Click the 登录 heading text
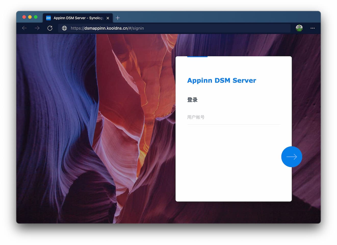This screenshot has width=337, height=245. (192, 100)
